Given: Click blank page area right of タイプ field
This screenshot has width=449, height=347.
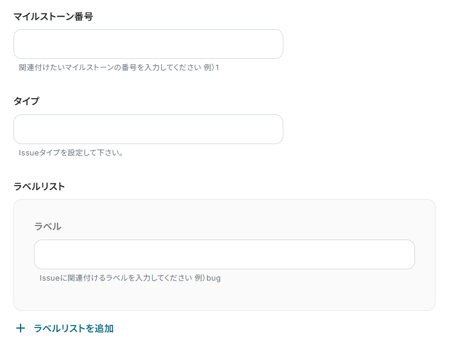Looking at the screenshot, I should 362,130.
